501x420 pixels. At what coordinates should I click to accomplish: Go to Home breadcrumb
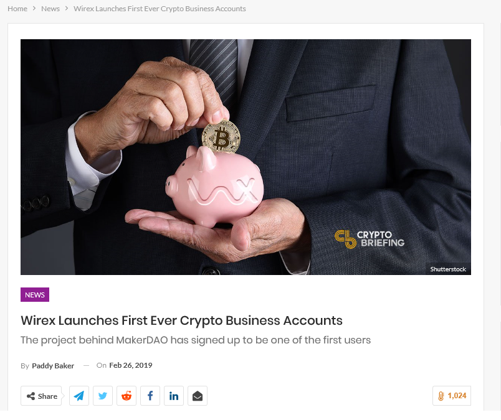(17, 9)
